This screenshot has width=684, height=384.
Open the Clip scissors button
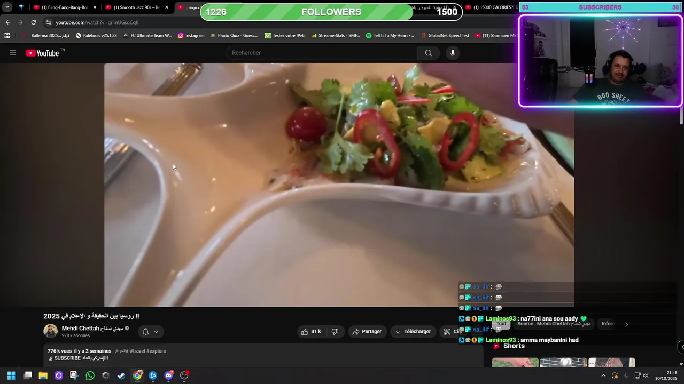(x=453, y=332)
